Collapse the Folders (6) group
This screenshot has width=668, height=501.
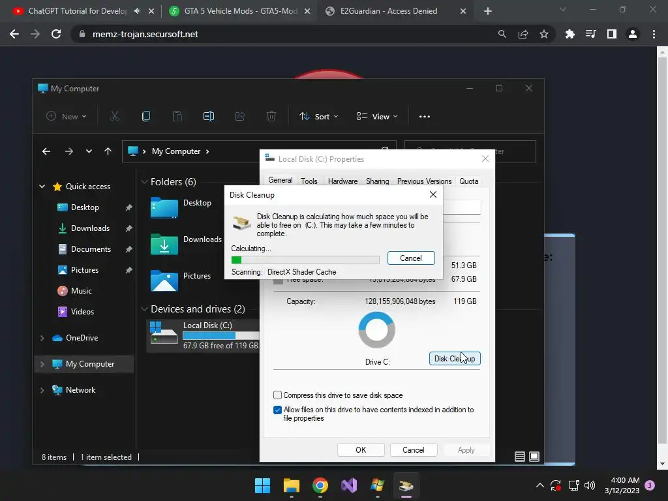point(144,182)
